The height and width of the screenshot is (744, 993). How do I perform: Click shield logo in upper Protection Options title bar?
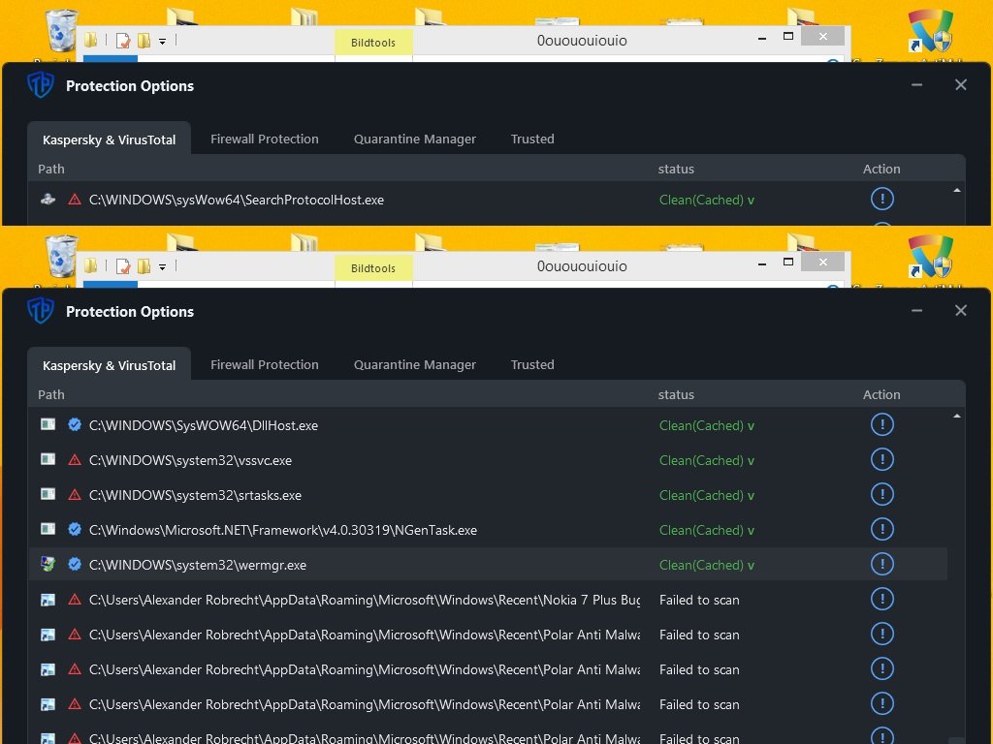[41, 85]
